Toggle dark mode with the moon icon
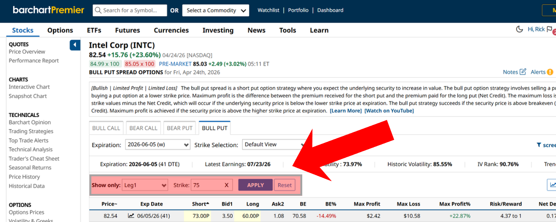The image size is (556, 222). click(519, 29)
